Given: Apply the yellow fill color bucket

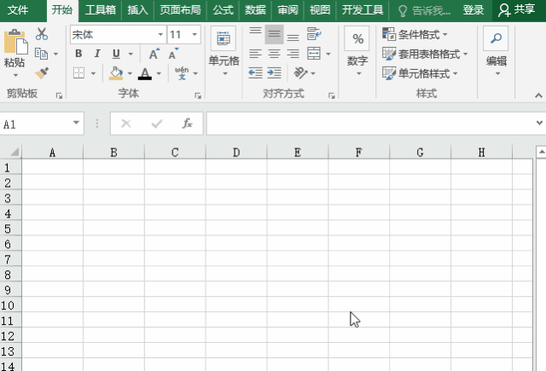Looking at the screenshot, I should [116, 73].
